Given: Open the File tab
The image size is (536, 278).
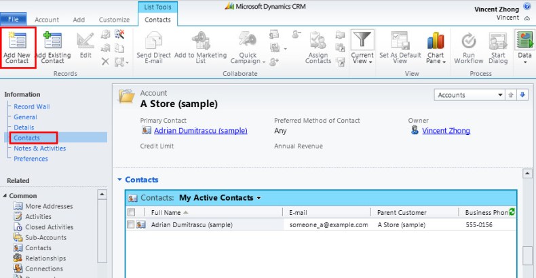Looking at the screenshot, I should [x=14, y=19].
